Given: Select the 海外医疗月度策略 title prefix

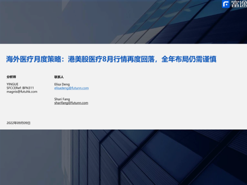Looking at the screenshot, I should [x=31, y=60].
